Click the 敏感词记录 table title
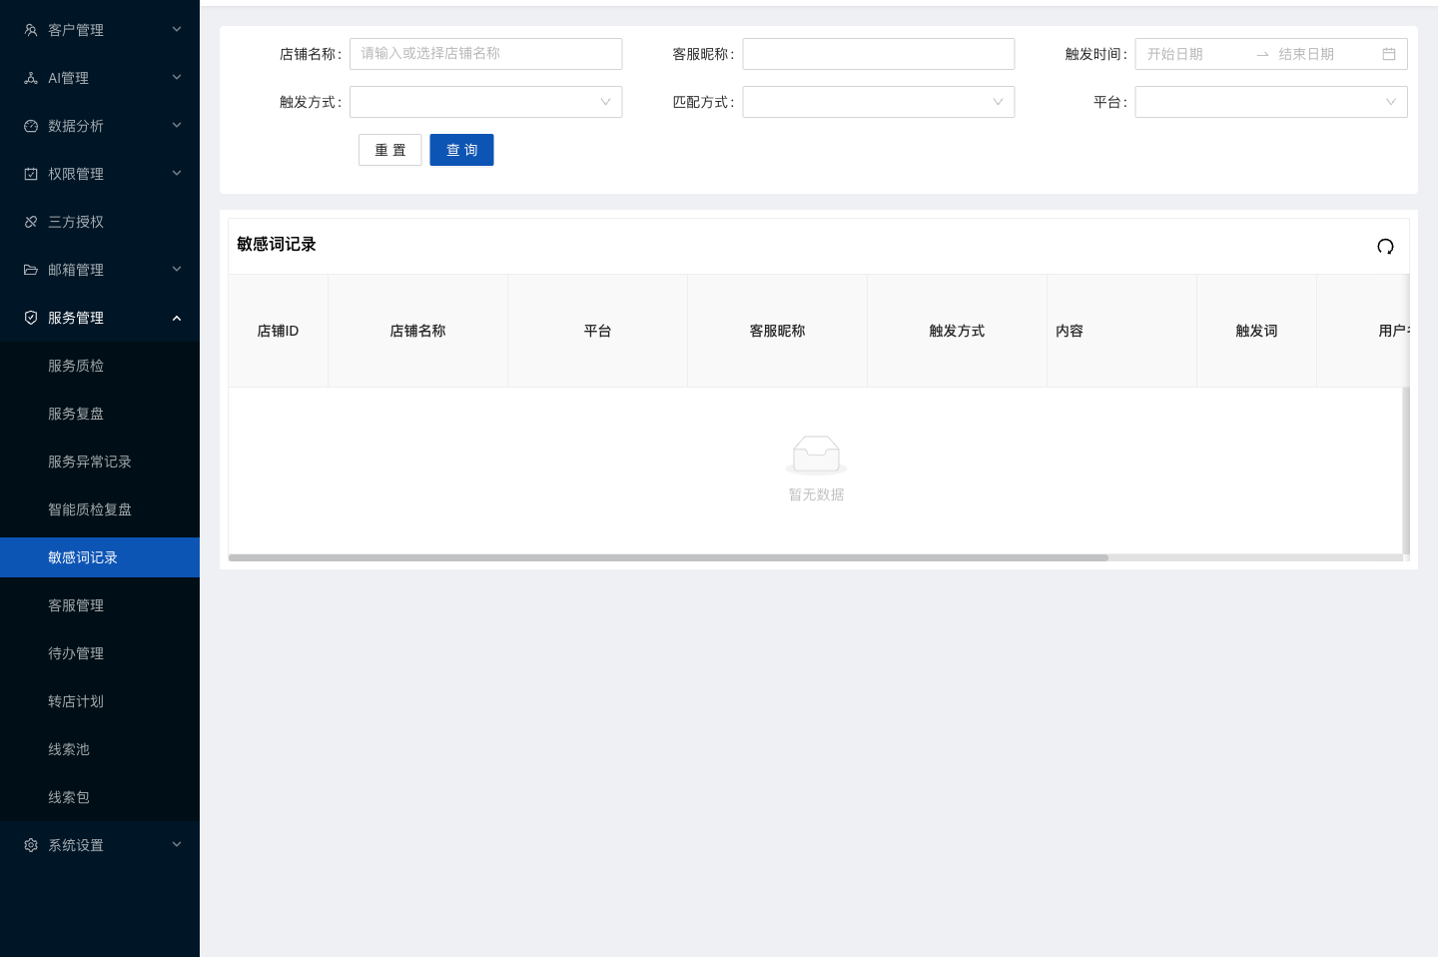The image size is (1438, 957). click(277, 244)
